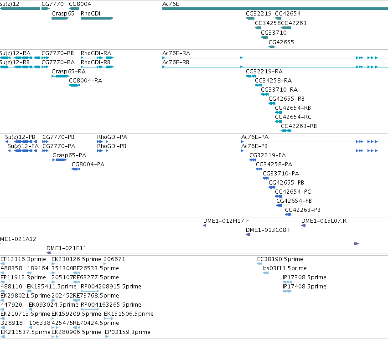Click the CG32219 gene label

[x=259, y=14]
